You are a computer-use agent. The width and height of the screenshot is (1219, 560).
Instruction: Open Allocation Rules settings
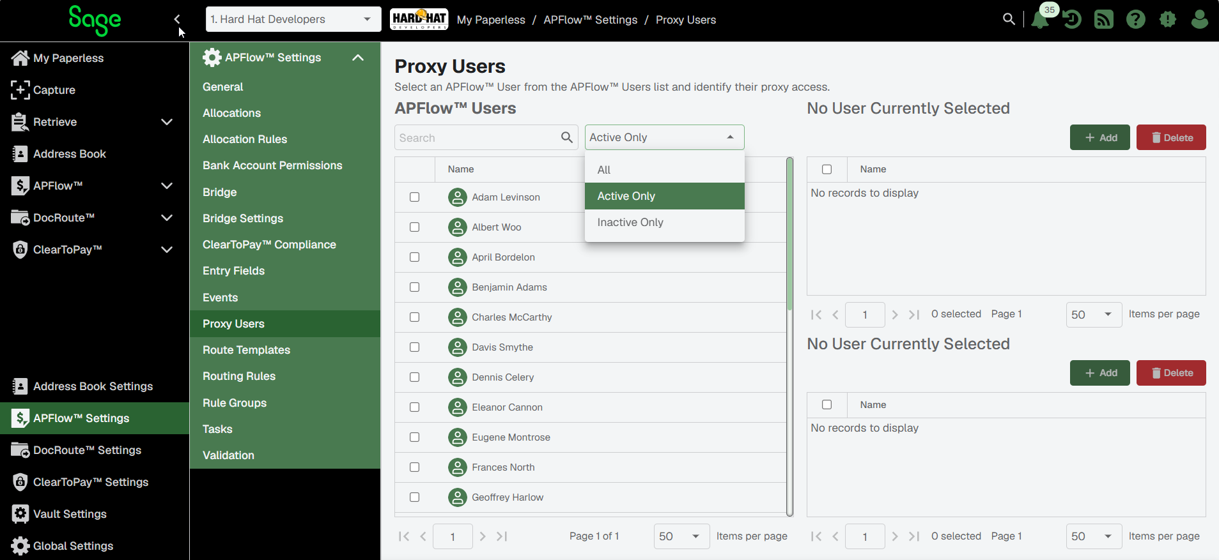pyautogui.click(x=285, y=139)
